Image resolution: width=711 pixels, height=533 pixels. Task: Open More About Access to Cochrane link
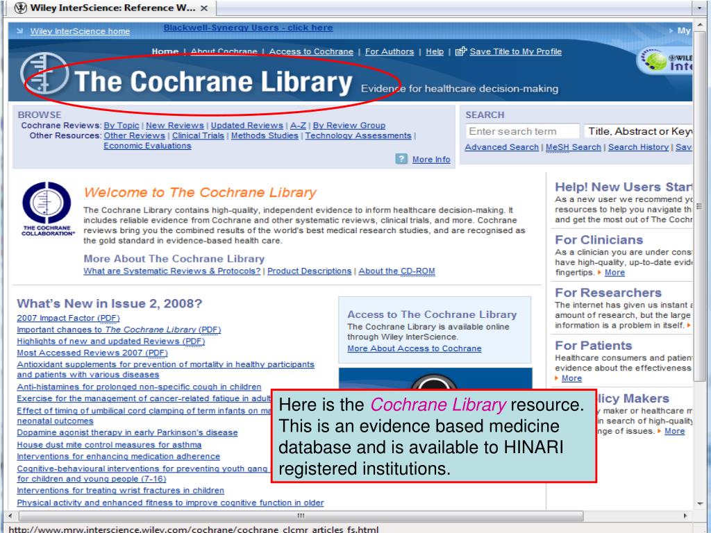pos(415,348)
